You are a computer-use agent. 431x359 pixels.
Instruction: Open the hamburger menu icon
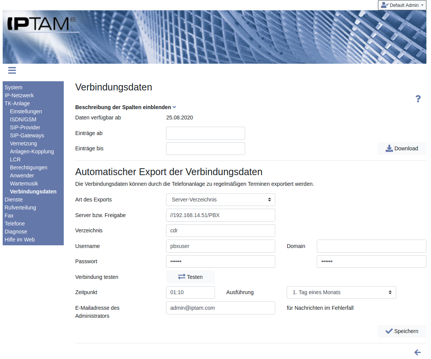point(12,70)
